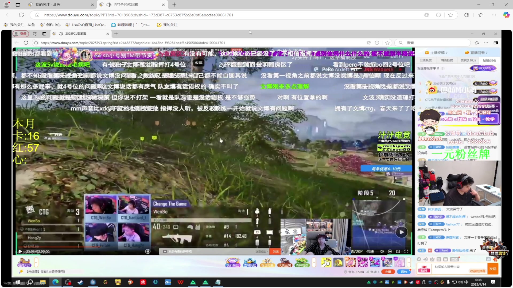
Task: Open the emoji picker in the chat toolbar
Action: 419,259
